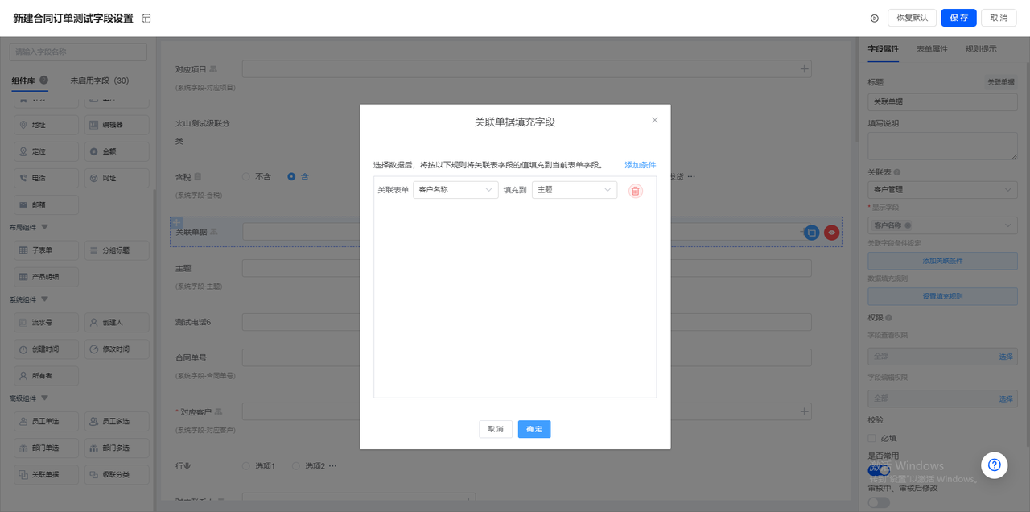Select the 员工多选 component

117,421
